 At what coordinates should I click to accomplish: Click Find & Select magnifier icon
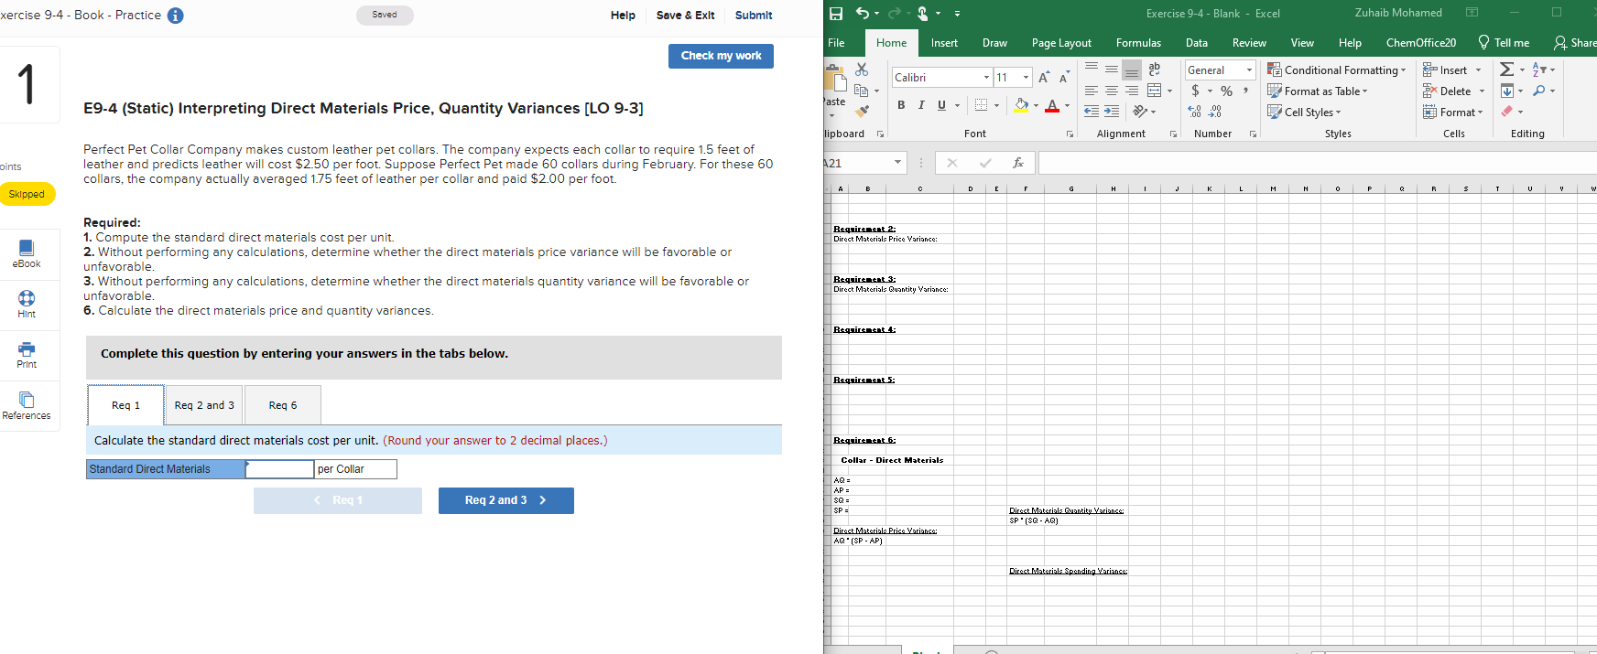pyautogui.click(x=1539, y=91)
